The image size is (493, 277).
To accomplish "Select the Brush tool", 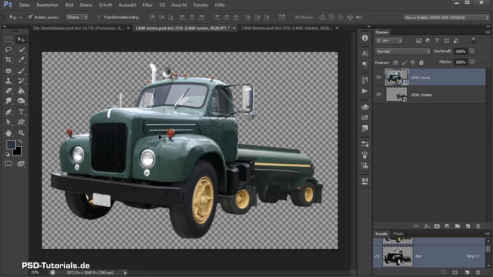I will click(22, 71).
